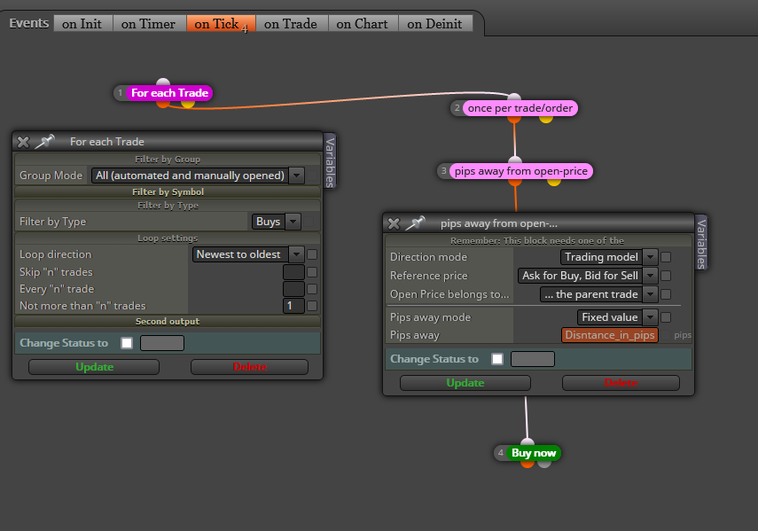758x531 pixels.
Task: Click Filter by Group section header
Action: (x=168, y=159)
